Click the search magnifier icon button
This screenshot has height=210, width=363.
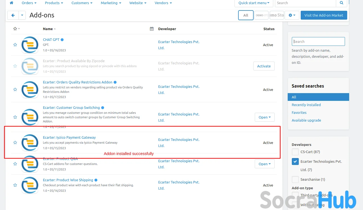[x=341, y=3]
